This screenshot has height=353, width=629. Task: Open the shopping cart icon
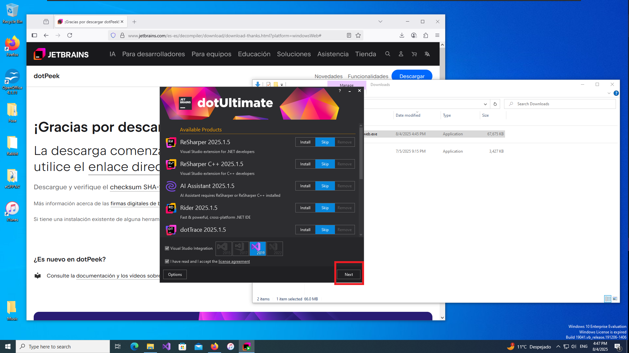tap(414, 54)
